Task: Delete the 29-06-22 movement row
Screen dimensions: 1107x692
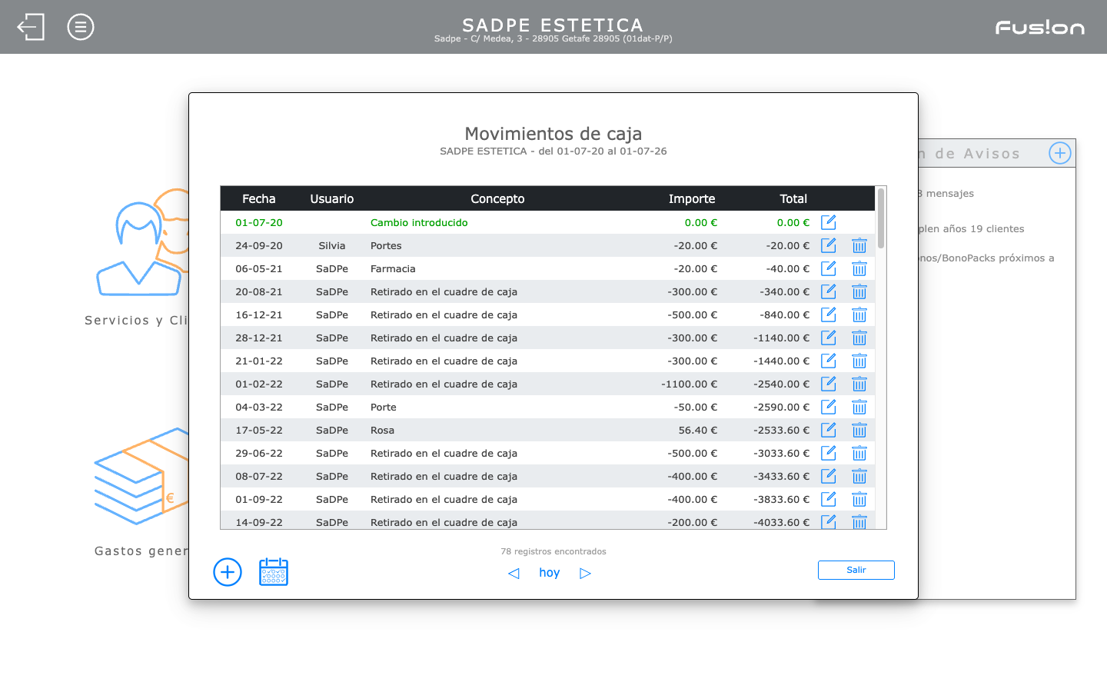Action: (x=859, y=453)
